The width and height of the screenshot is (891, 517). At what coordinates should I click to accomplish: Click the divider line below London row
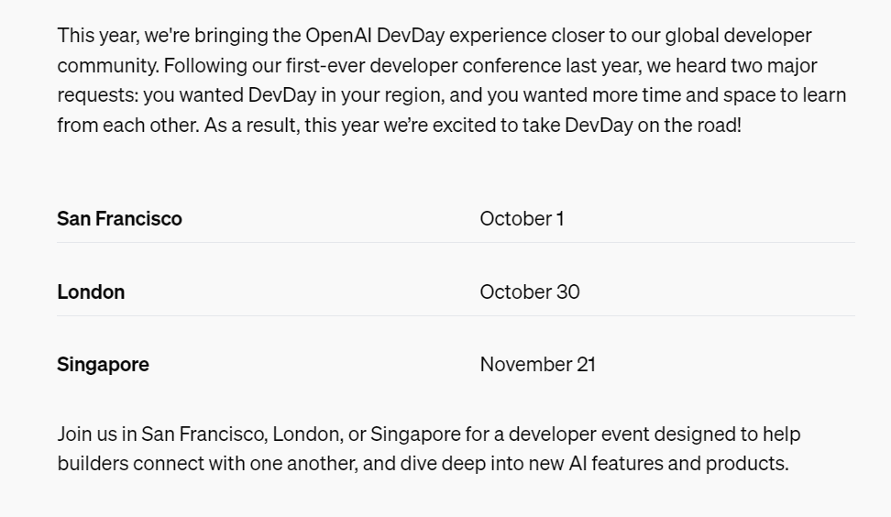point(456,316)
